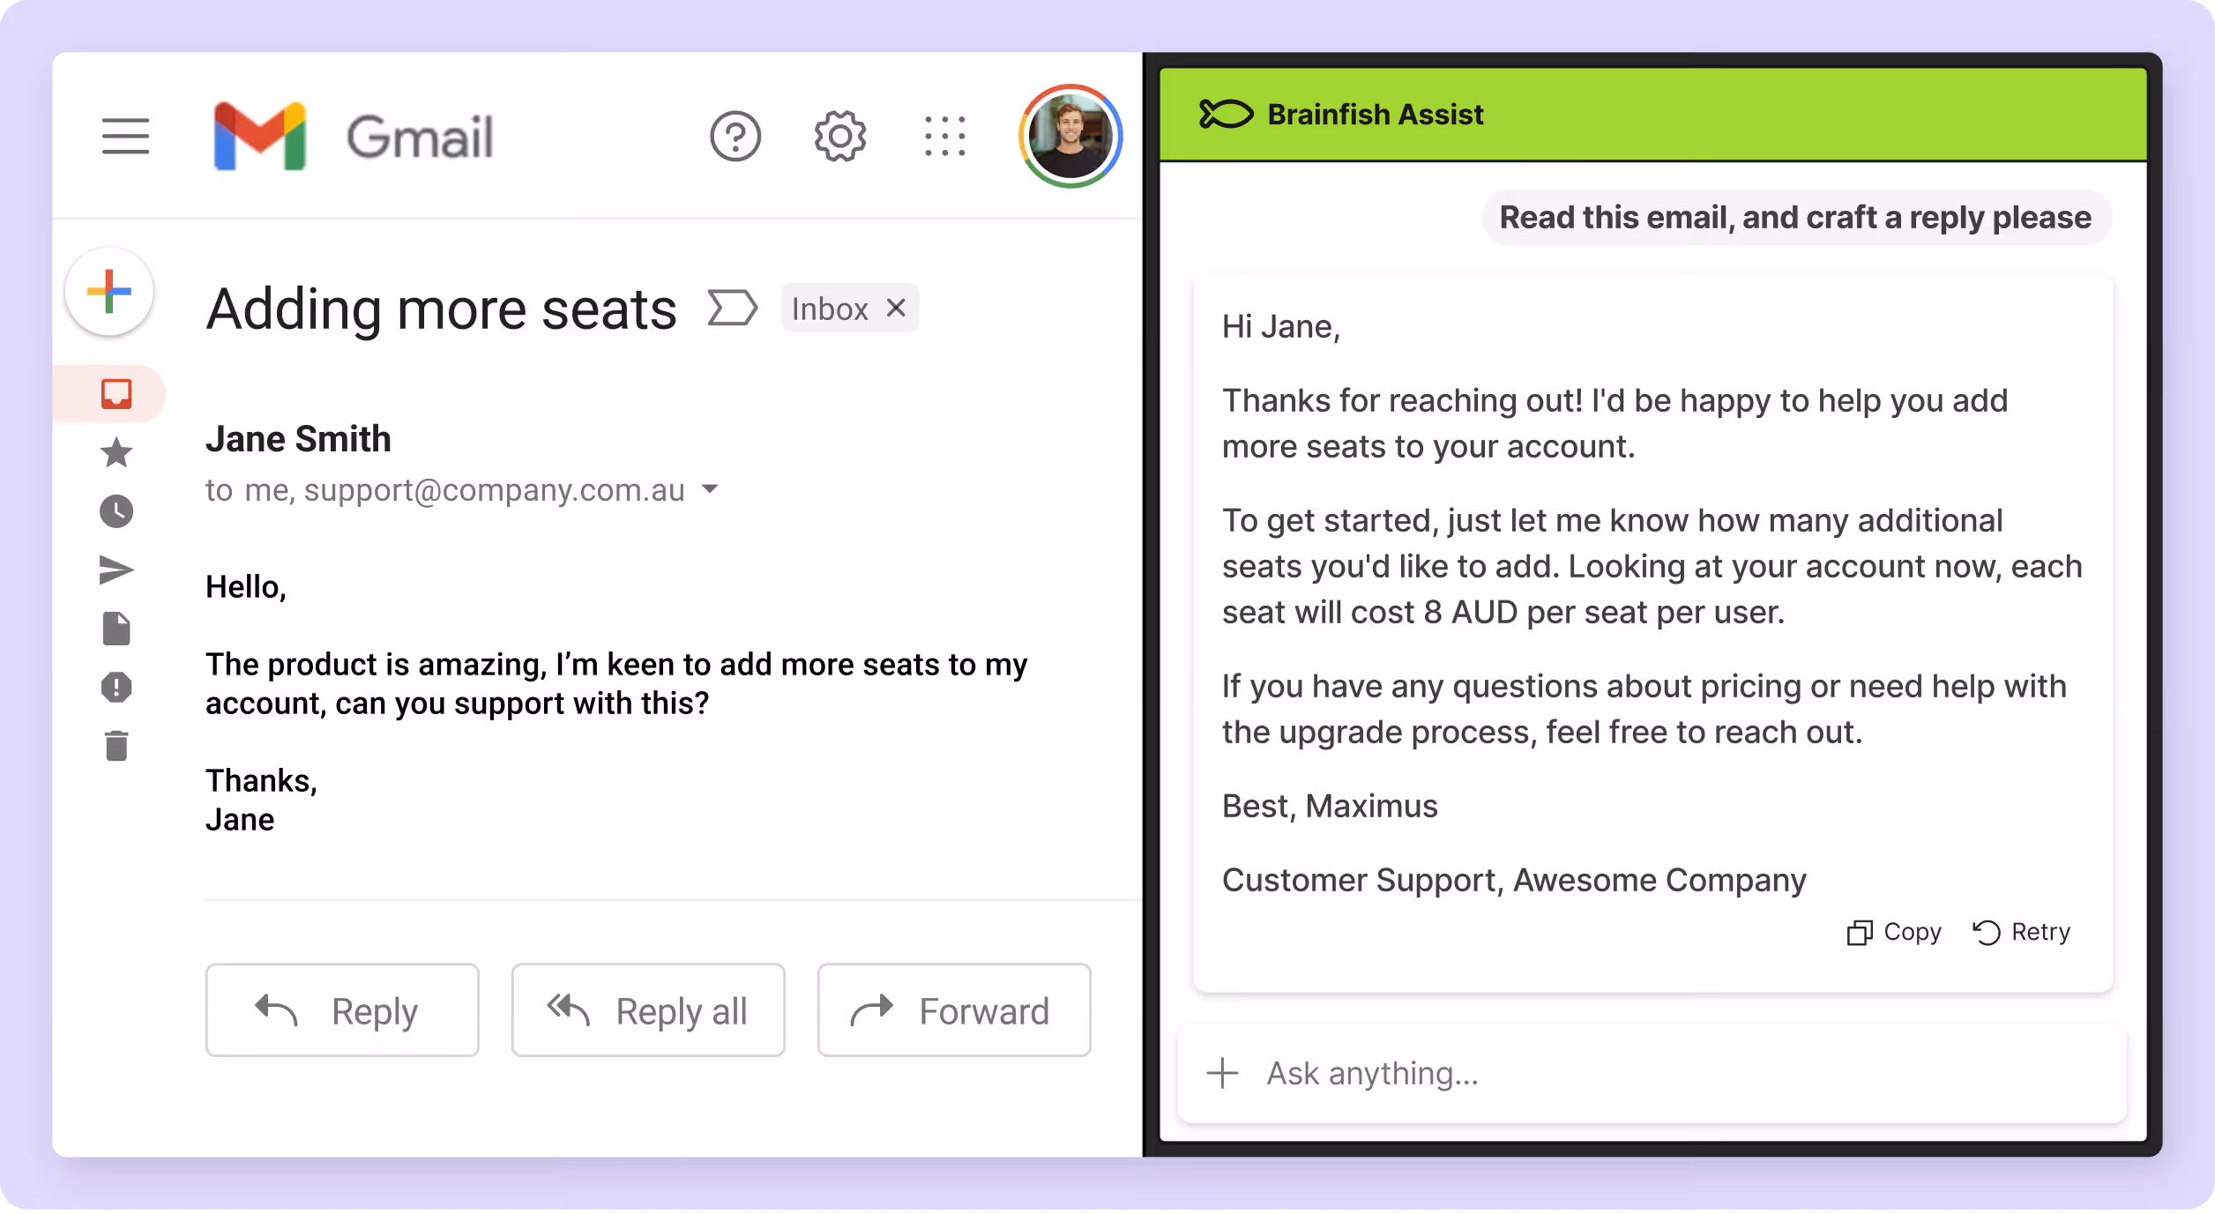Image resolution: width=2215 pixels, height=1214 pixels.
Task: Open the hamburger main menu
Action: [125, 137]
